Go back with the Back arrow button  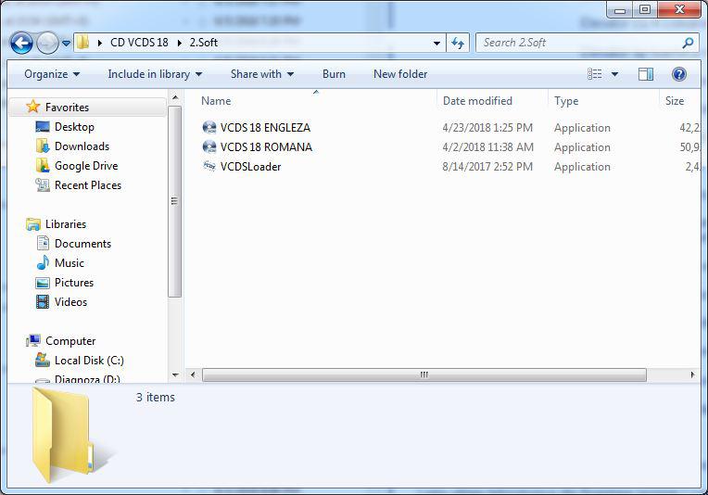21,44
